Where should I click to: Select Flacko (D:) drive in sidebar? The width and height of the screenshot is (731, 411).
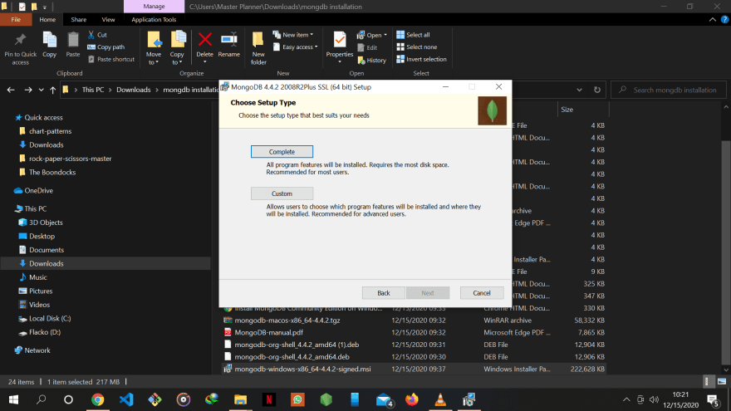45,332
